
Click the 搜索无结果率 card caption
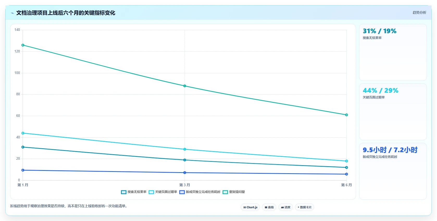[x=372, y=38]
